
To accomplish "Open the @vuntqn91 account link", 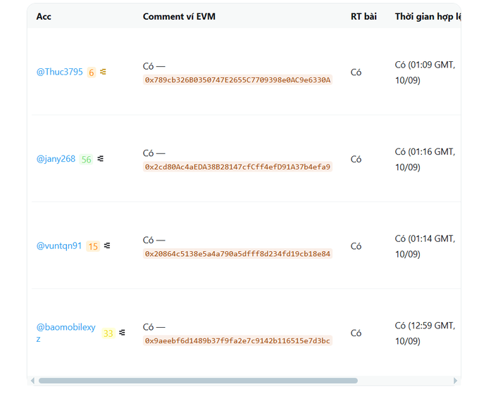I will [59, 246].
